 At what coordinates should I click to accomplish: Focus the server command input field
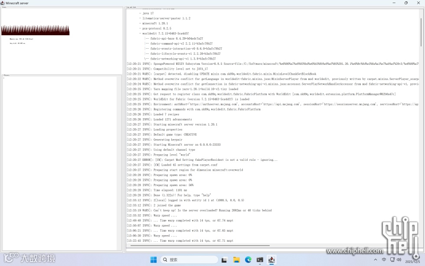[273, 250]
